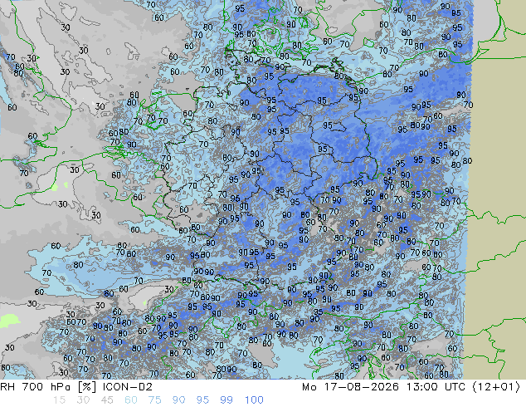Screen dimensions: 526x407
Task: Click the date "Mo 17-08-2026" text
Action: click(350, 387)
